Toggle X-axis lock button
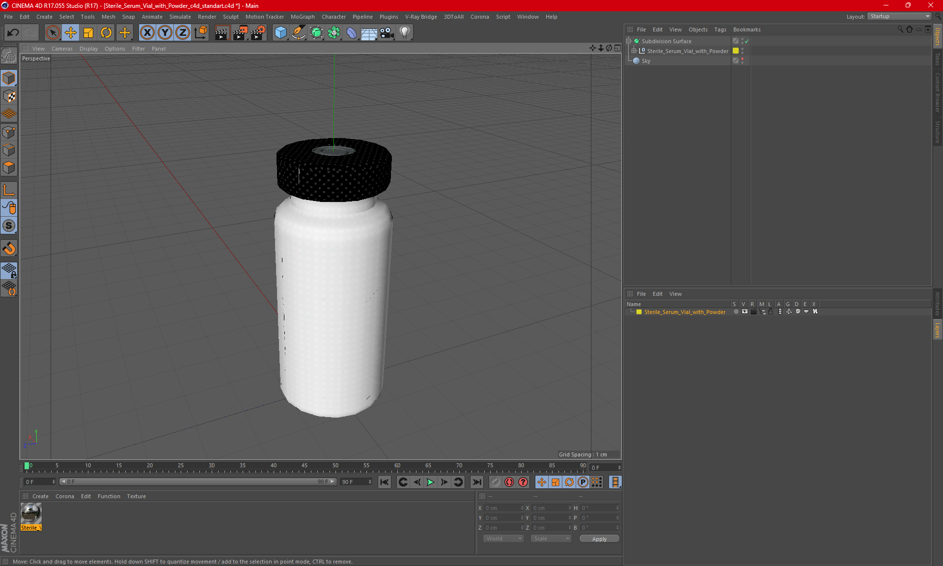This screenshot has width=943, height=566. coord(147,33)
